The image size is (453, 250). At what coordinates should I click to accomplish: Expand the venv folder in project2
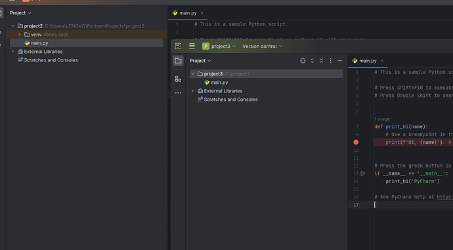19,35
